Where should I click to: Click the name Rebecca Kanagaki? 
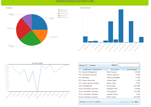click(113, 78)
